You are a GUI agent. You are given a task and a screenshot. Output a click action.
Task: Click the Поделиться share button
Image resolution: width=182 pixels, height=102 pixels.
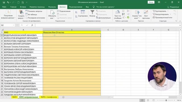[x=173, y=7]
